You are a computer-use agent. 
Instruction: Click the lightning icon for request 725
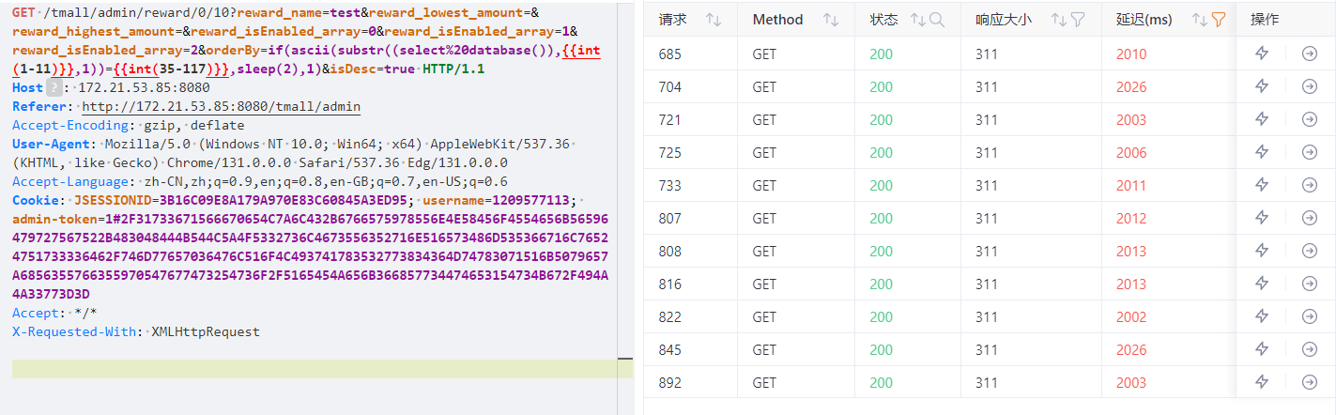coord(1262,153)
